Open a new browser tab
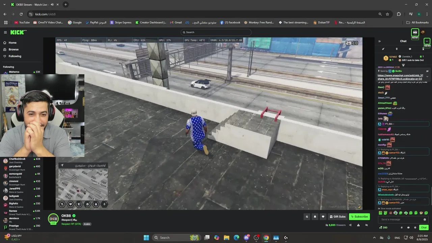This screenshot has width=432, height=243. coord(65,4)
